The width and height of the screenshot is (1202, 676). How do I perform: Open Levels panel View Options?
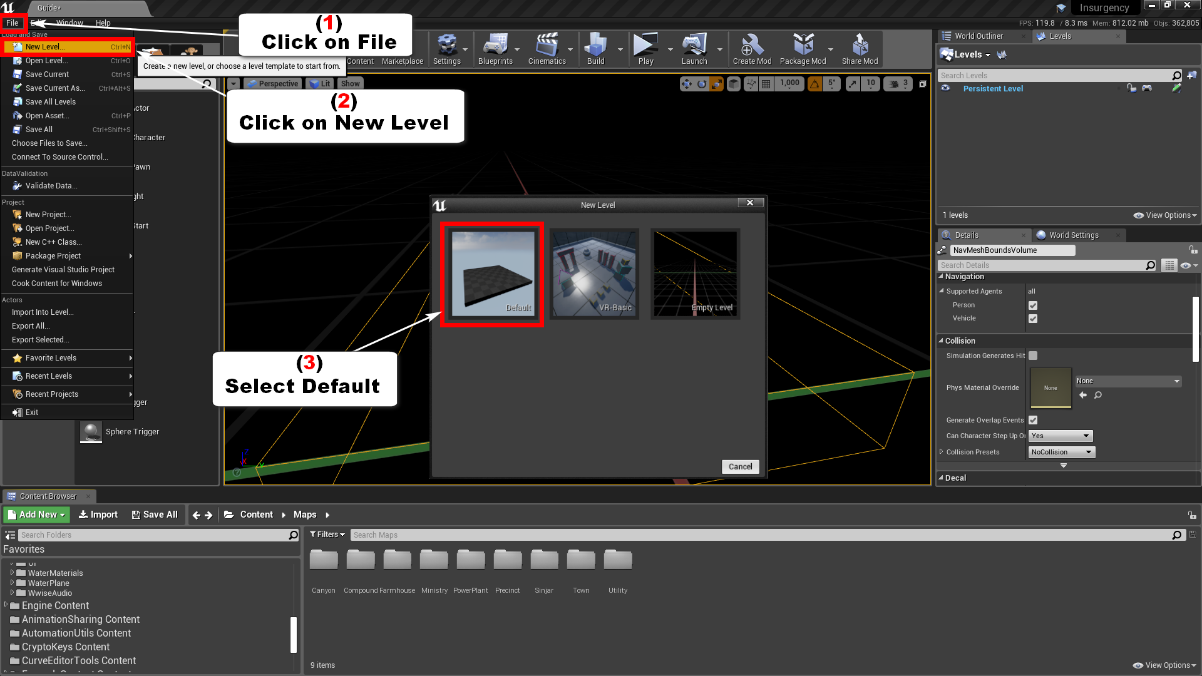point(1164,215)
